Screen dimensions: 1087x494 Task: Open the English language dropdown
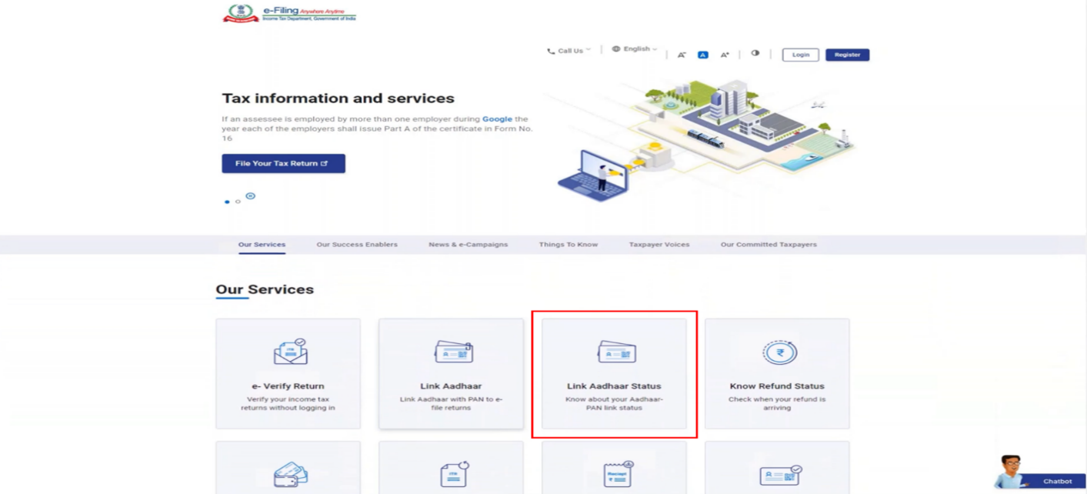tap(635, 49)
